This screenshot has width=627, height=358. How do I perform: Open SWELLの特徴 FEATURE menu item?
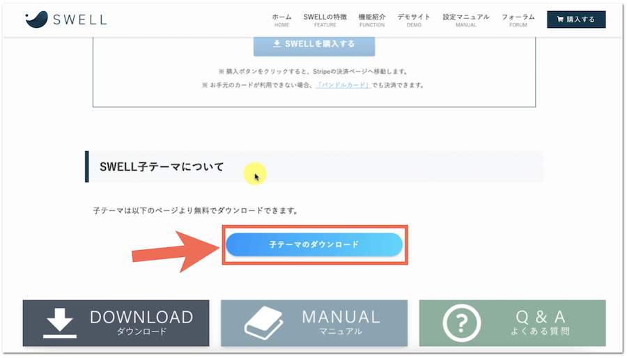pyautogui.click(x=325, y=20)
